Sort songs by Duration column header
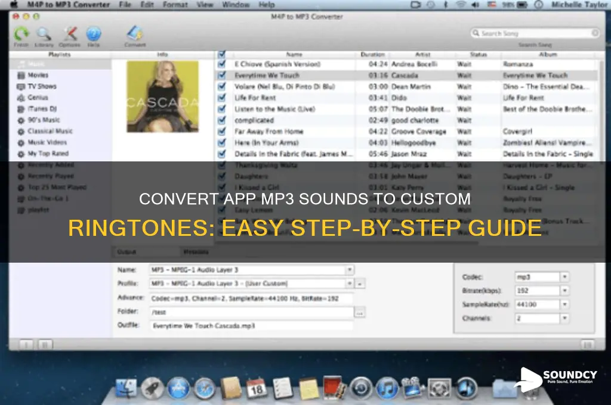This screenshot has width=611, height=405. coord(372,54)
